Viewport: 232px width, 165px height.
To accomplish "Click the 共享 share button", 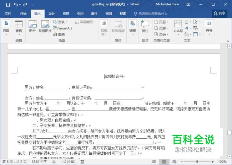I will click(220, 14).
